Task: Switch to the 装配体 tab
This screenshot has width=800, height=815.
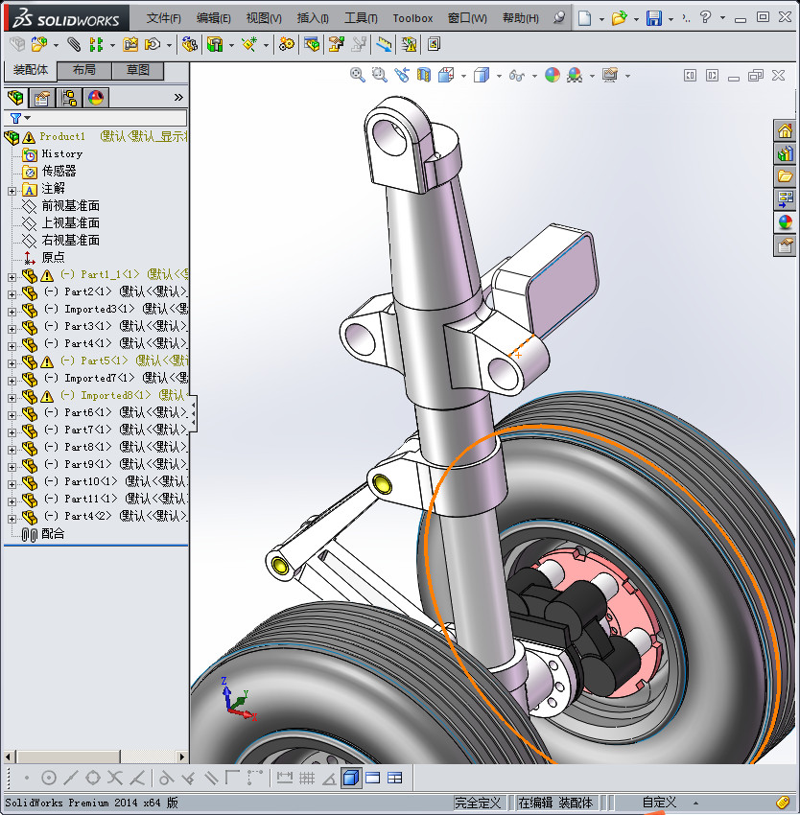Action: pos(31,70)
